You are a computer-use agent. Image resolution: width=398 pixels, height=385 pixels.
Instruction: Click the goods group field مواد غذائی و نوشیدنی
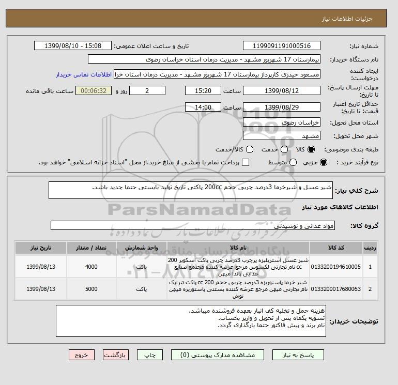[193, 225]
